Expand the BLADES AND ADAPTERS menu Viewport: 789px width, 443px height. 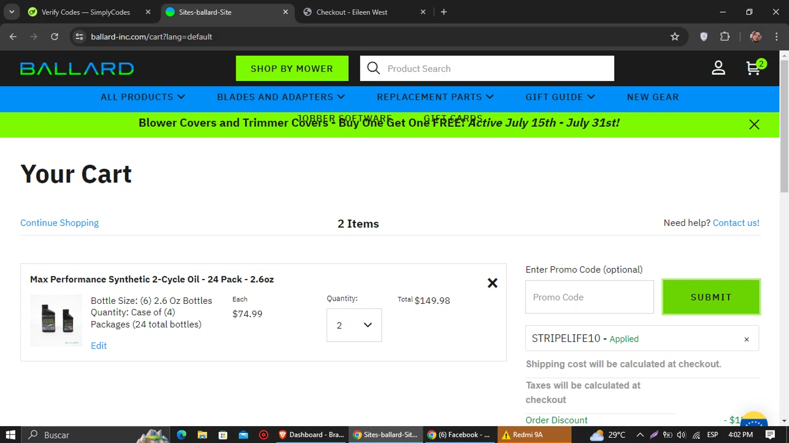pyautogui.click(x=281, y=97)
